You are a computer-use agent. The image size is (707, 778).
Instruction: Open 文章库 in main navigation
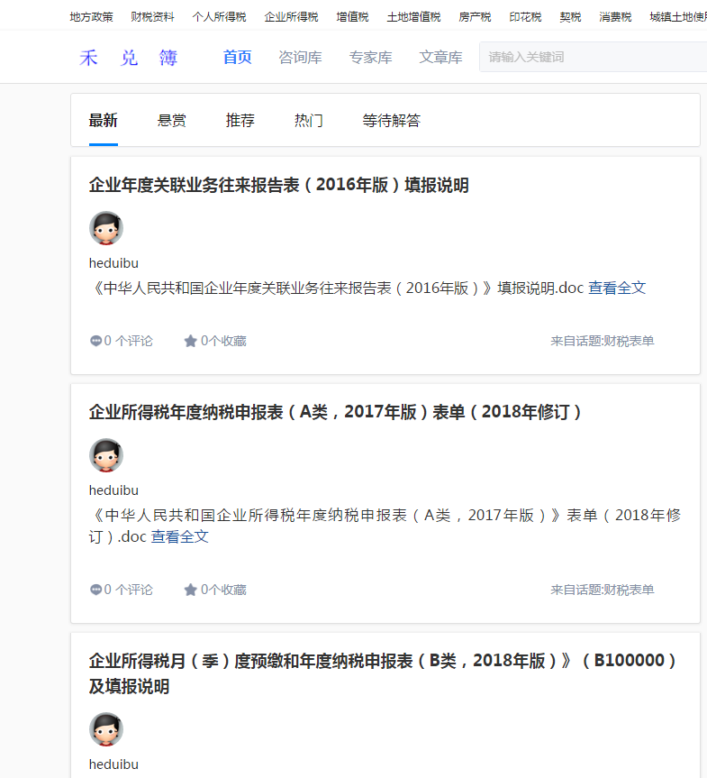(440, 57)
